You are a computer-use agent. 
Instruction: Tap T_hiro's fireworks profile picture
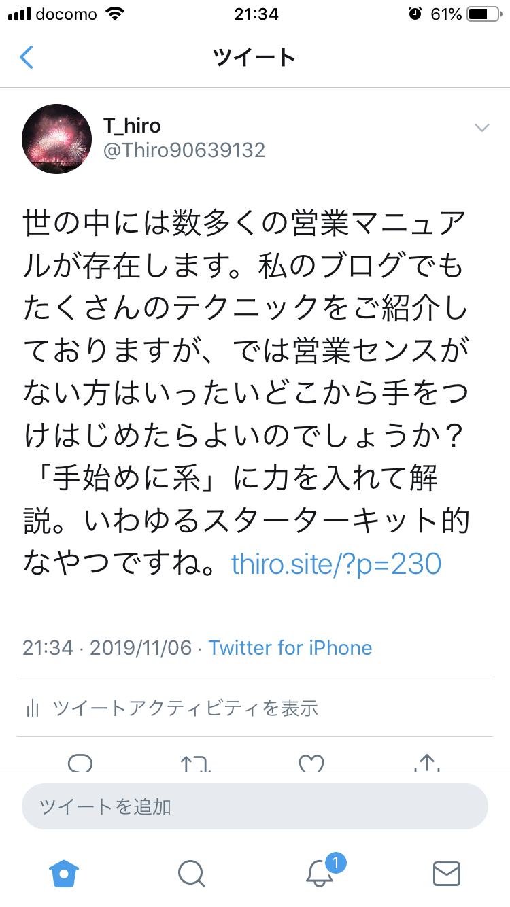(x=57, y=139)
